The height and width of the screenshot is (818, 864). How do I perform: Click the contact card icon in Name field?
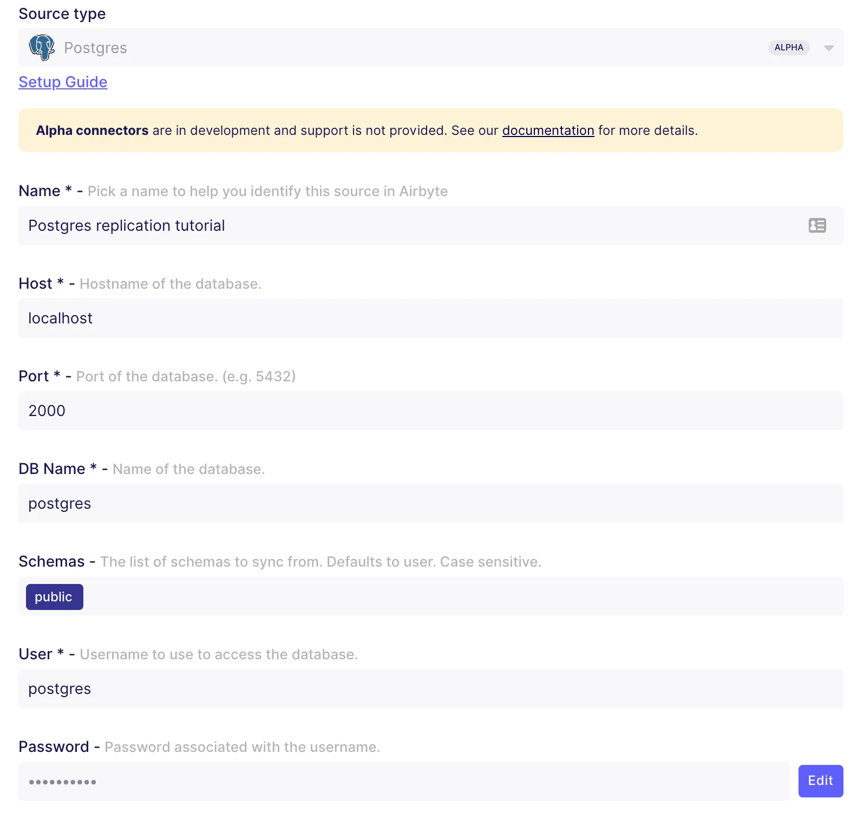(x=817, y=225)
